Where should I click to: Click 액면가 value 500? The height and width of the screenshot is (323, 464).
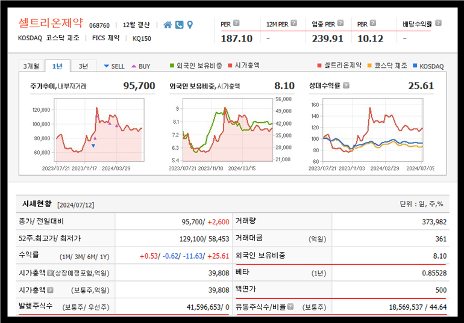point(440,291)
